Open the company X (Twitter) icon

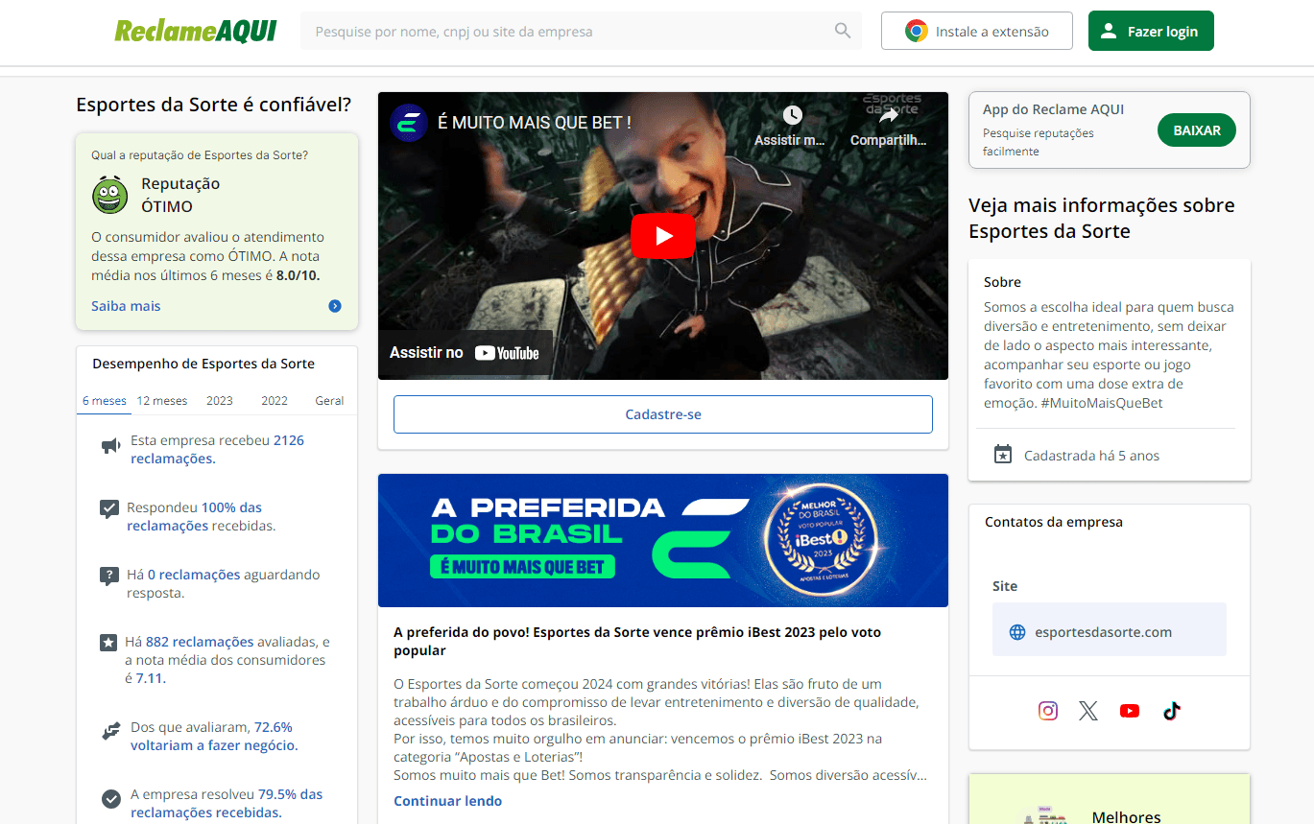(1087, 711)
